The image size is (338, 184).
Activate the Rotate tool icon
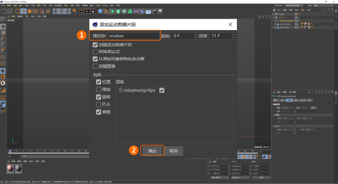coord(35,11)
